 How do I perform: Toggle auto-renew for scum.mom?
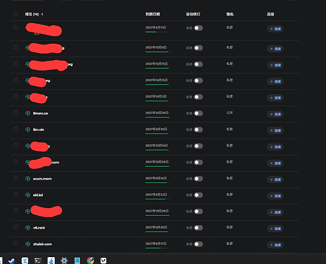tap(198, 178)
